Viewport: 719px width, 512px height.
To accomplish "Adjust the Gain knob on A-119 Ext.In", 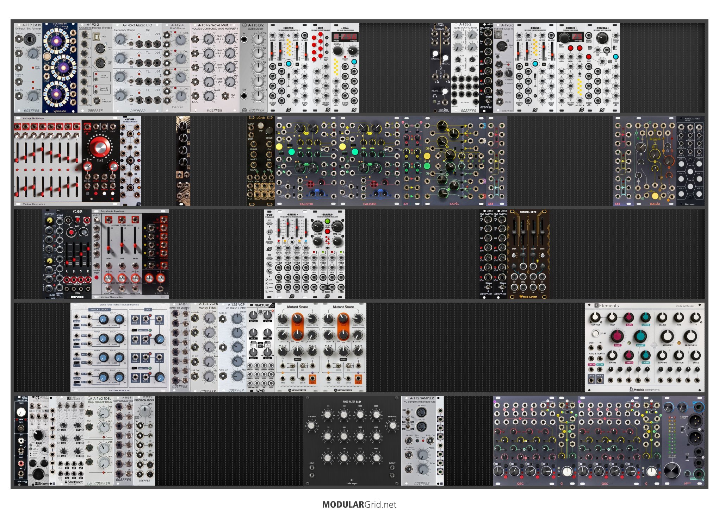I will (33, 53).
